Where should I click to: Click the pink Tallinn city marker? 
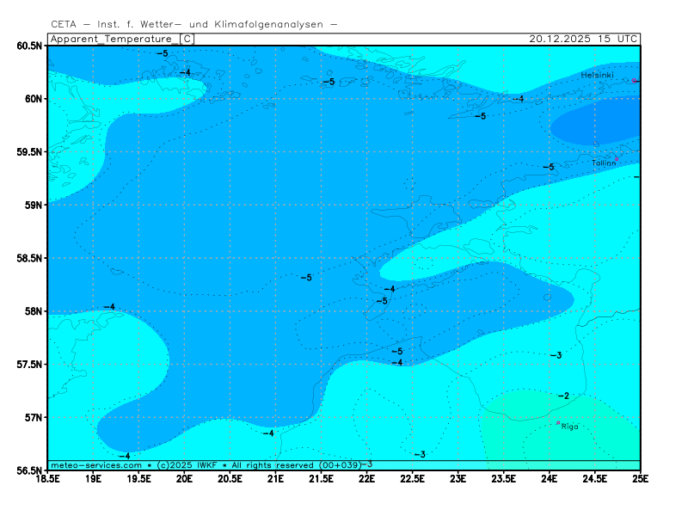(x=617, y=159)
